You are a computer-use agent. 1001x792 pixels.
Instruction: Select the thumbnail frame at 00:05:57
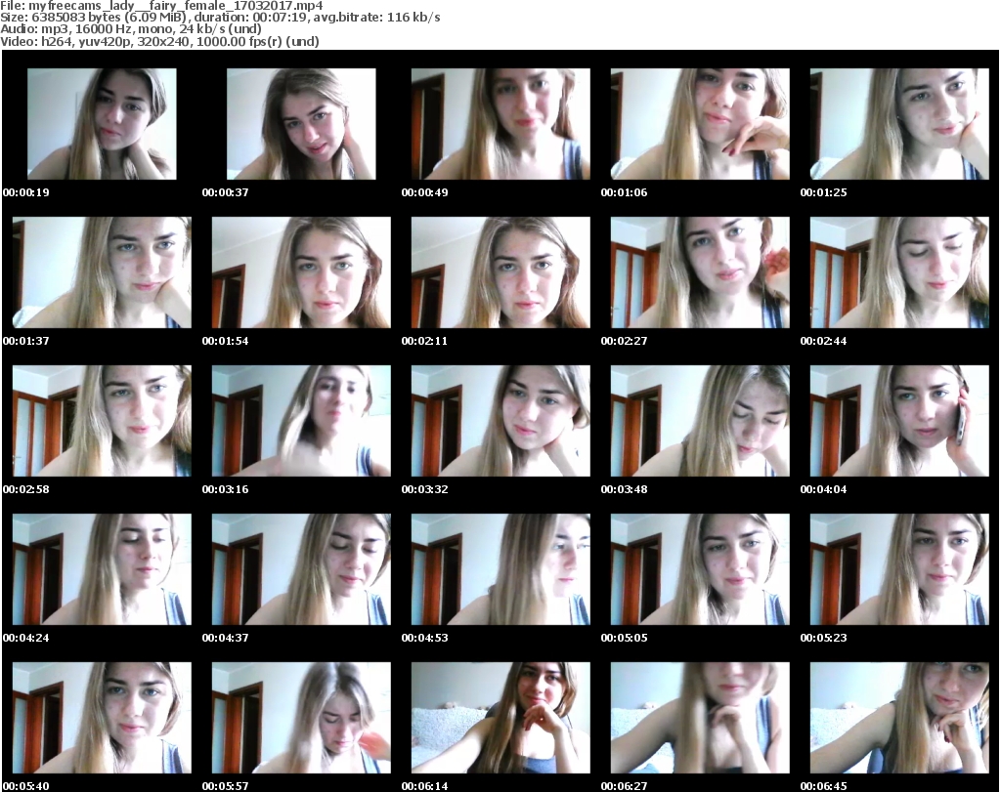[x=301, y=718]
